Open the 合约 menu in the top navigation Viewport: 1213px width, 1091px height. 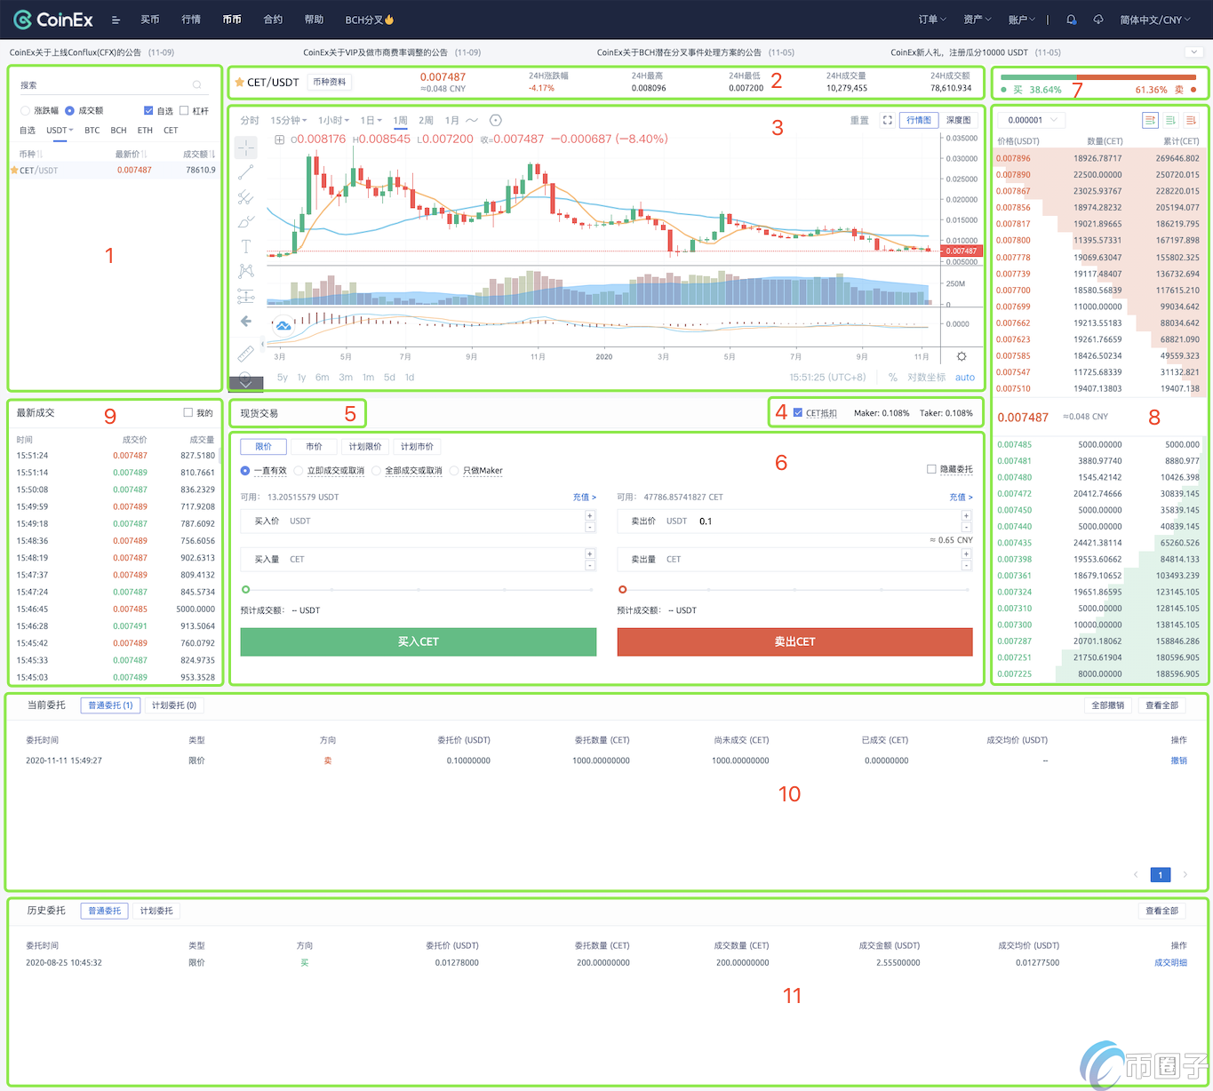[x=273, y=20]
